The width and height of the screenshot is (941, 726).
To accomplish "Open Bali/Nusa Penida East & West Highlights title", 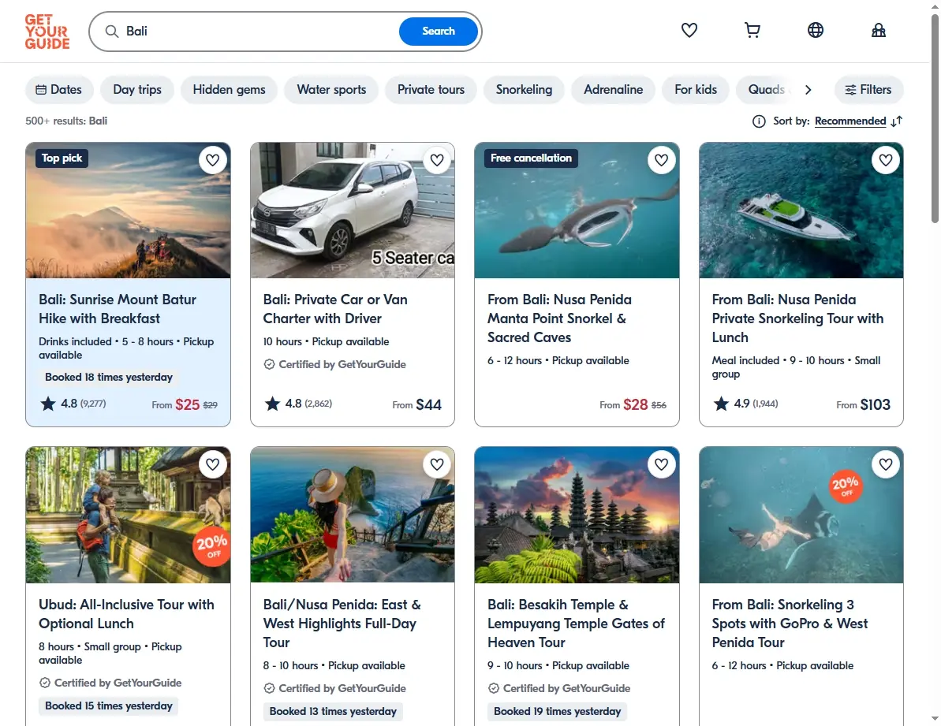I will [342, 624].
